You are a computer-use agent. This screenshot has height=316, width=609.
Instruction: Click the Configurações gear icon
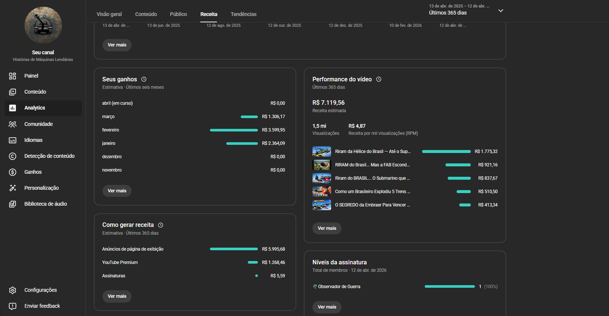13,290
